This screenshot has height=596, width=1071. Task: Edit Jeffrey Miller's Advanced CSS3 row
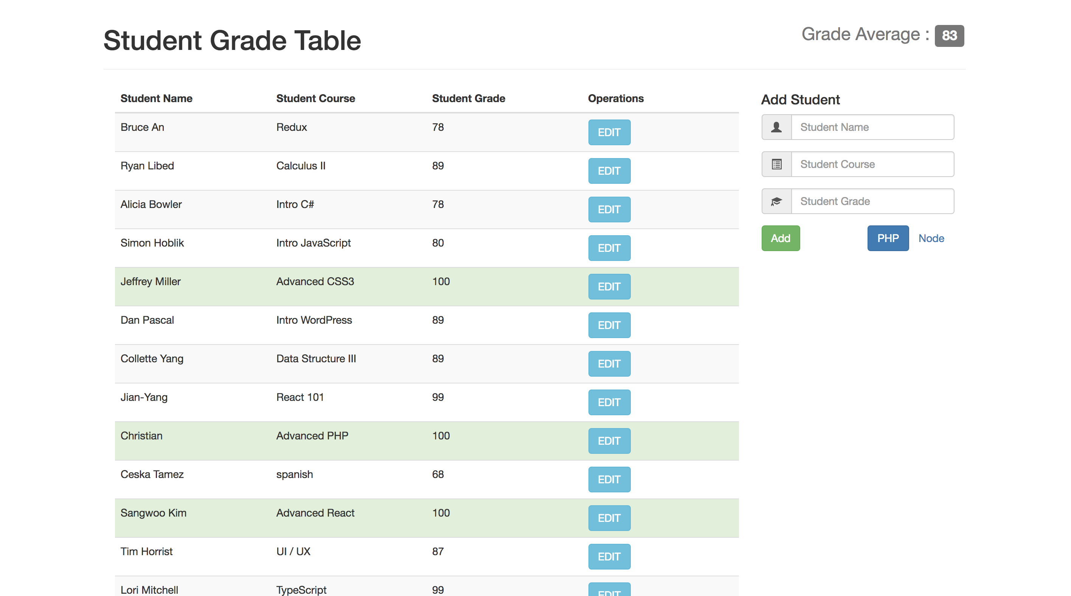tap(609, 286)
